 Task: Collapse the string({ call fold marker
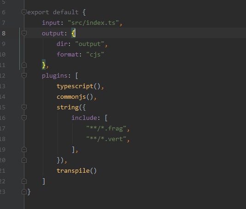coord(24,107)
